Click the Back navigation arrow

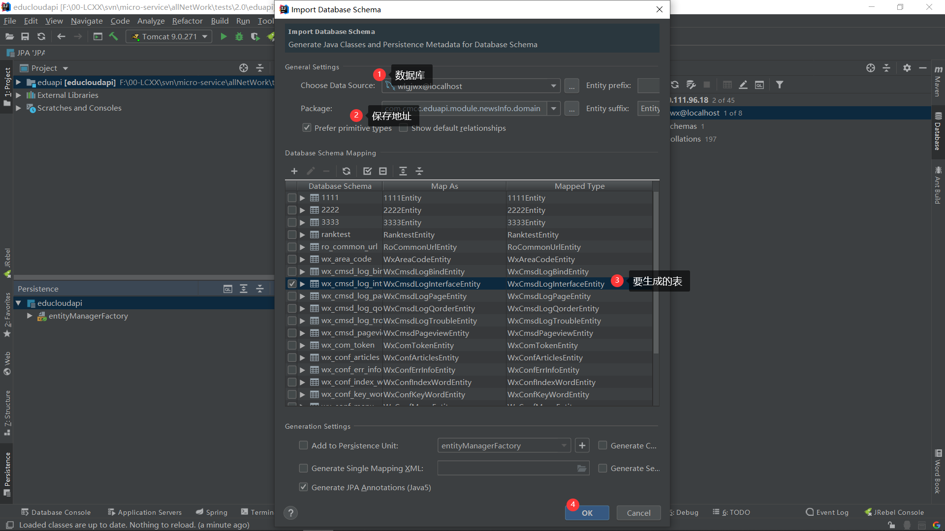coord(61,36)
